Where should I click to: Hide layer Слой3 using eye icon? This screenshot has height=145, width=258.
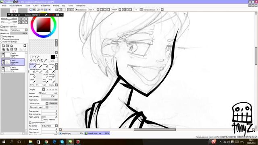(3, 54)
